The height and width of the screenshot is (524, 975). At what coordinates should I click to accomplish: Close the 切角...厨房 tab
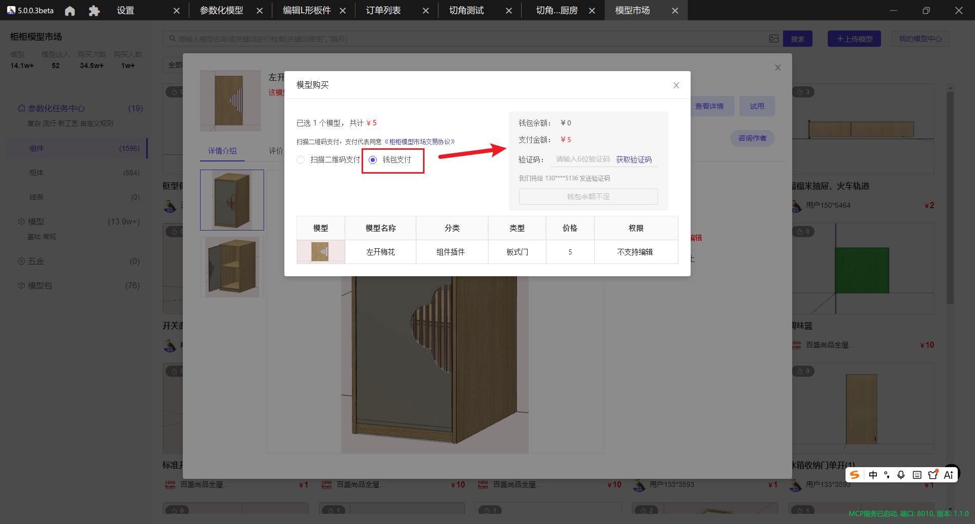tap(592, 11)
